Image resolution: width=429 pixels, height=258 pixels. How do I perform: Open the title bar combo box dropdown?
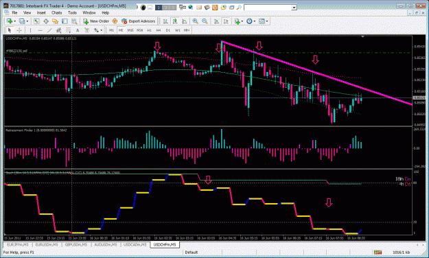click(x=294, y=8)
